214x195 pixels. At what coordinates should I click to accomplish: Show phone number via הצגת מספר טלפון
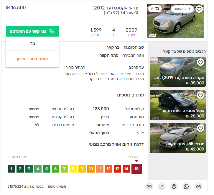pos(32,59)
